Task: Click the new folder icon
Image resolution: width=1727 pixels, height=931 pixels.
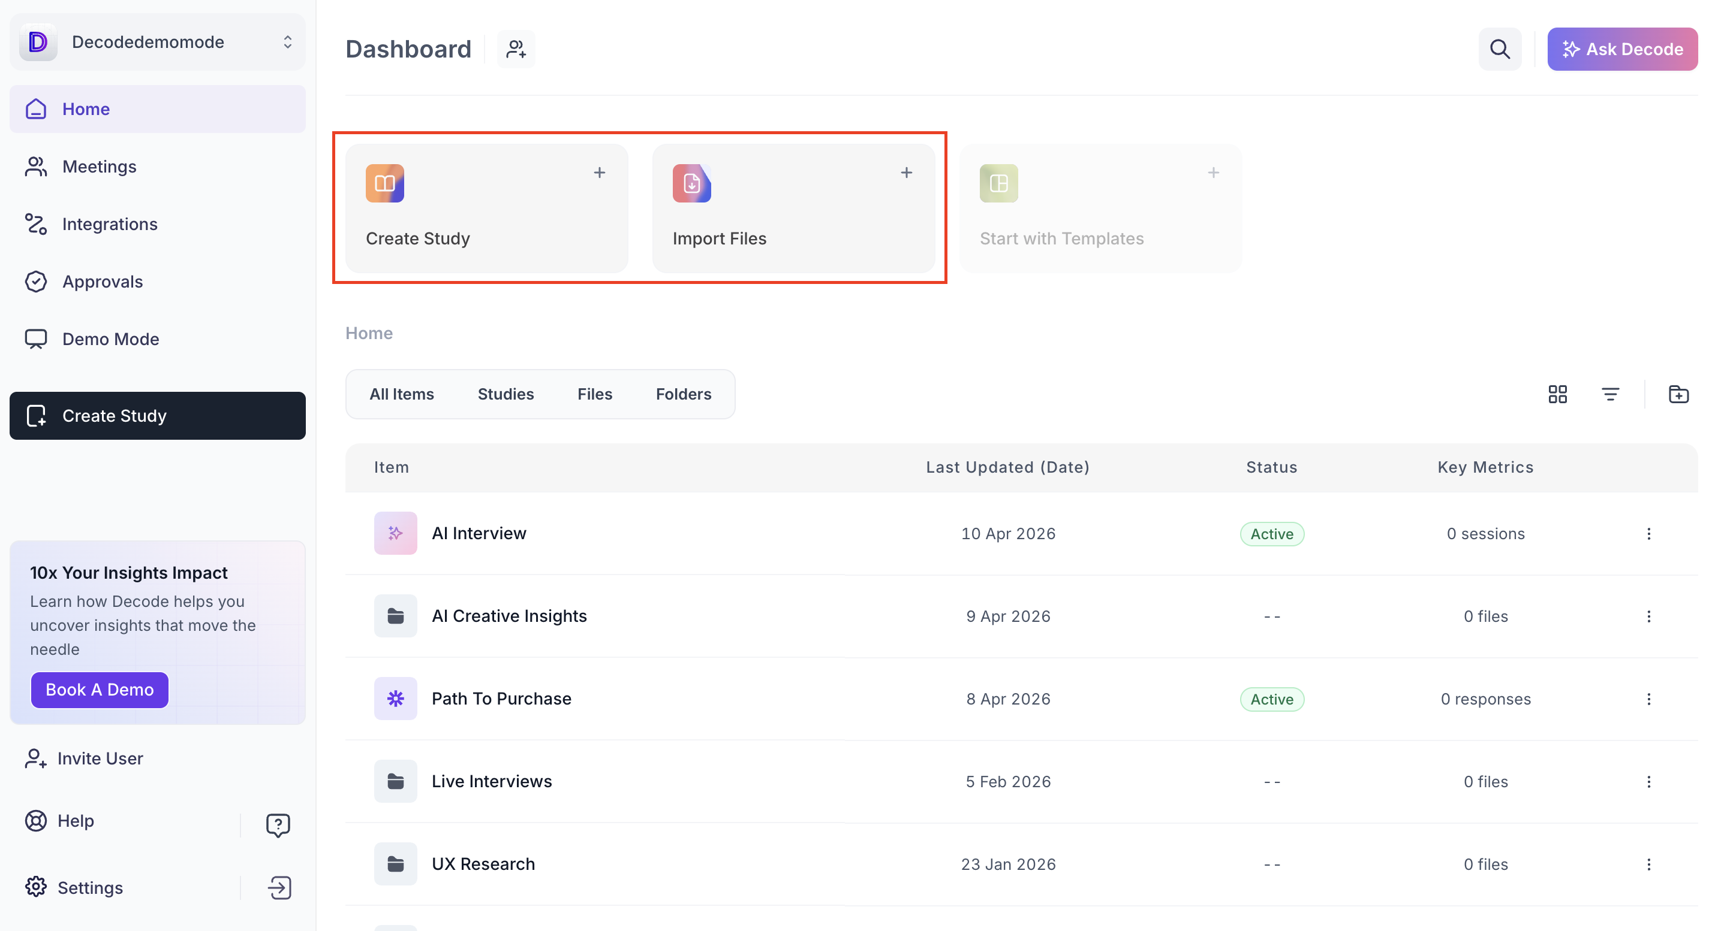Action: tap(1678, 394)
